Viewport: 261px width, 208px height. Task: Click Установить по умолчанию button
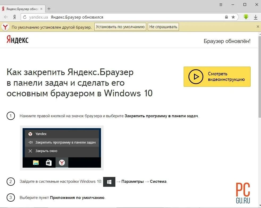[x=120, y=27]
